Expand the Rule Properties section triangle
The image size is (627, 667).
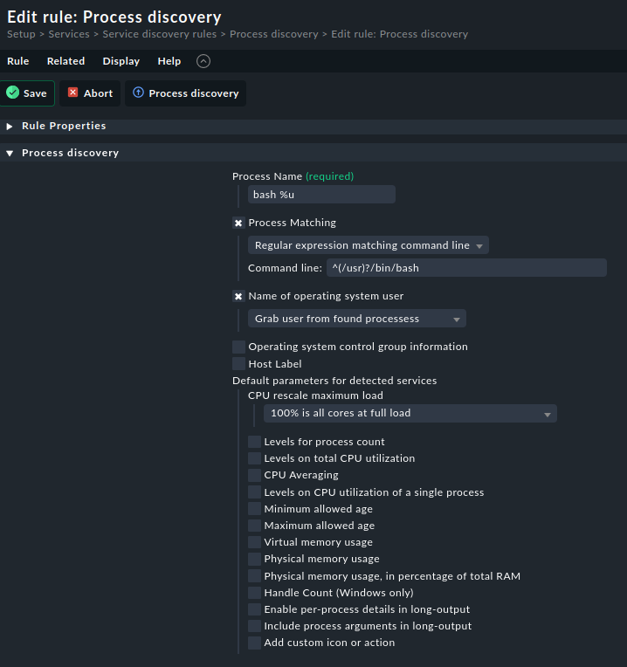[x=10, y=127]
